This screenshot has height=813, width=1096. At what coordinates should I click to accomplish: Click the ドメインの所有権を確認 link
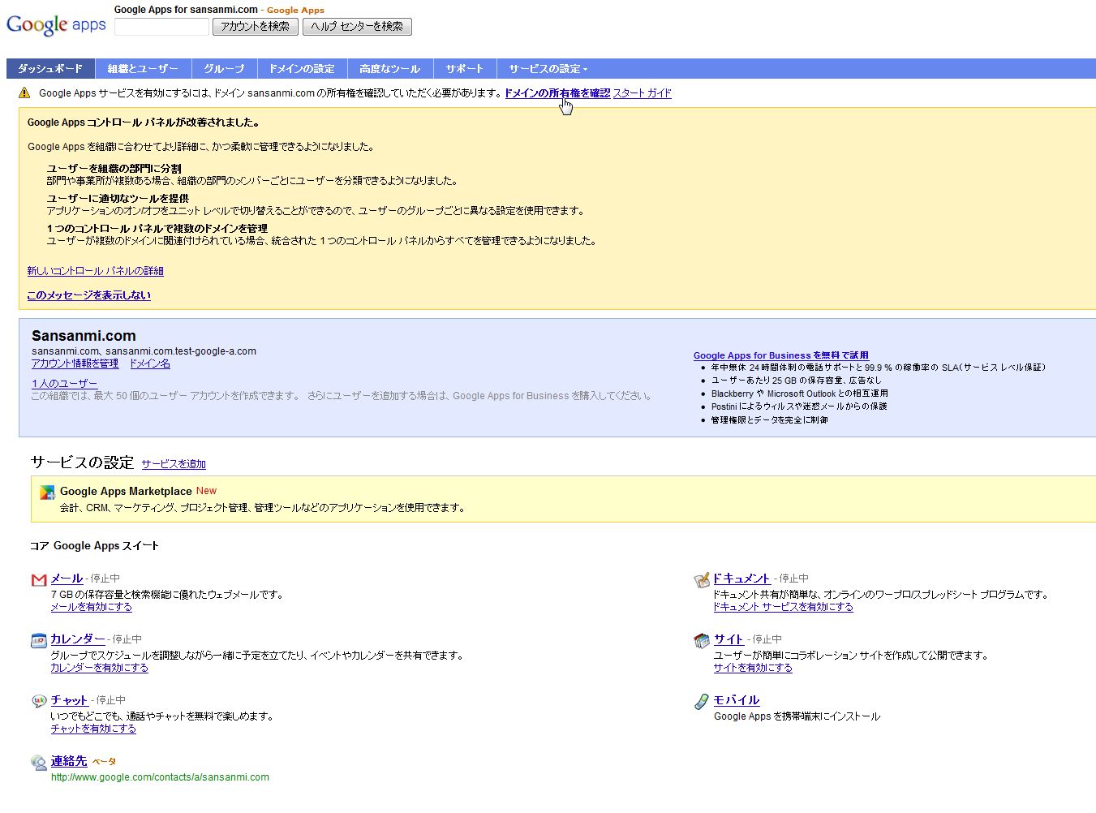click(557, 93)
